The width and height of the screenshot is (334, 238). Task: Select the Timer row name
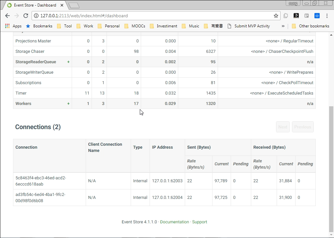click(x=21, y=93)
